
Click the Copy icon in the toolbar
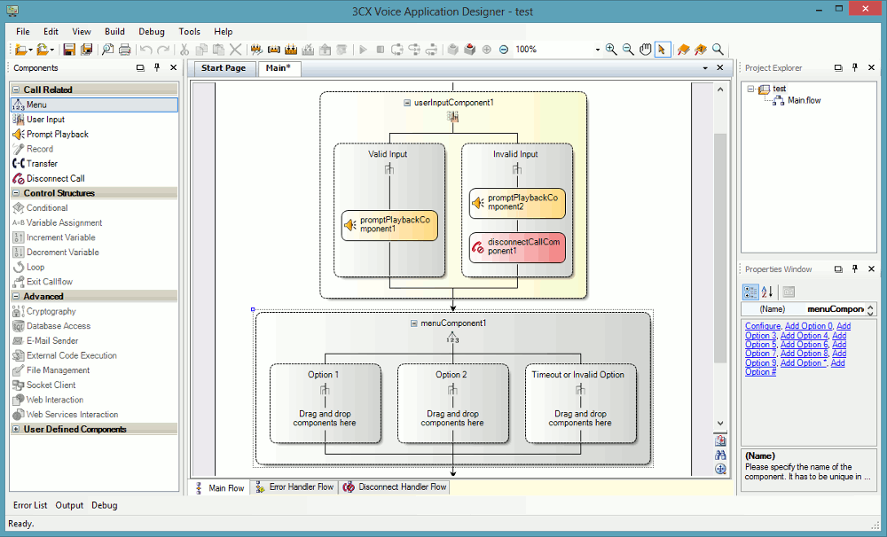point(201,50)
